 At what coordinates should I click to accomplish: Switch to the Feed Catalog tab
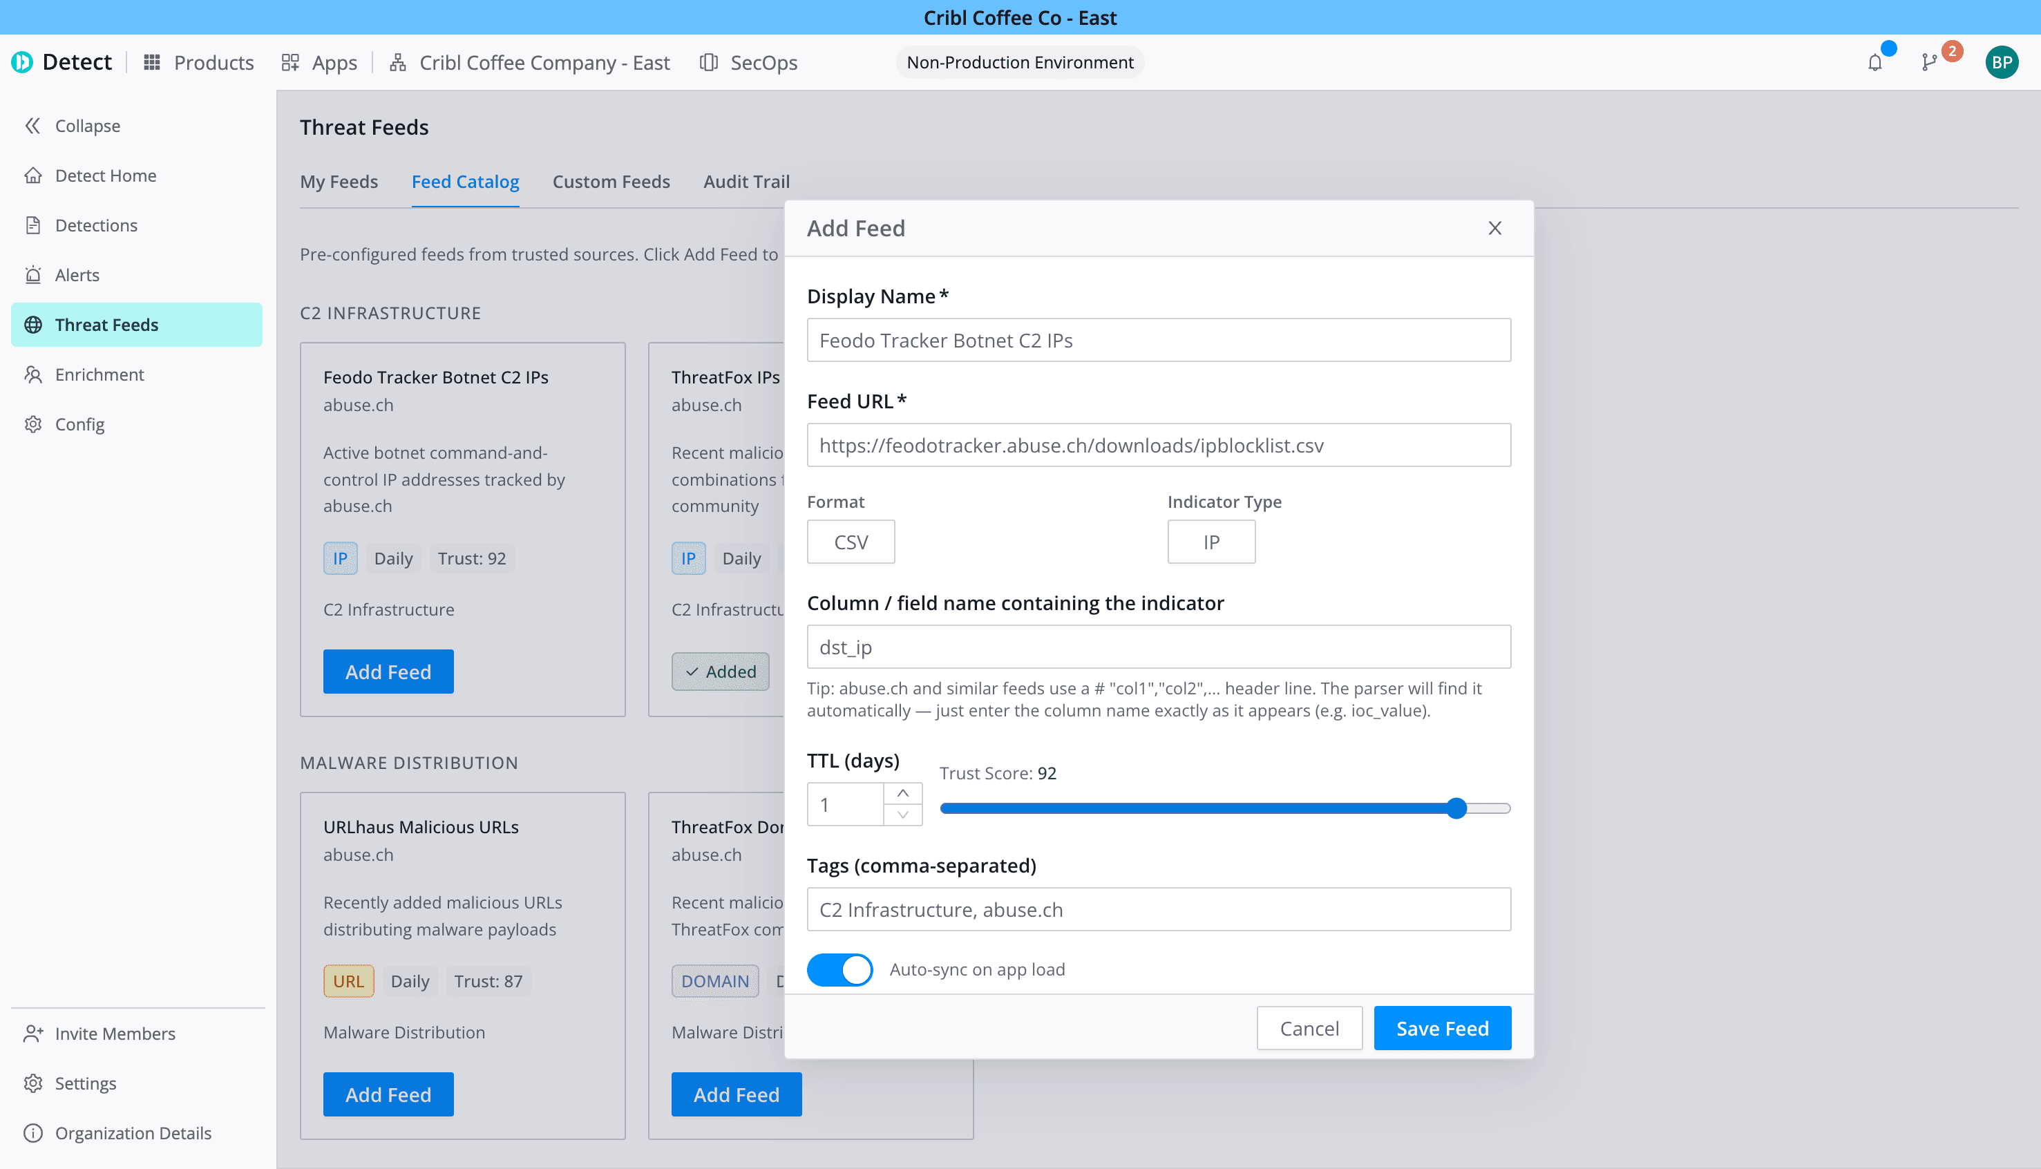coord(465,182)
